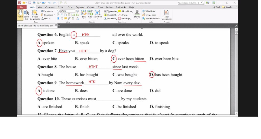Click the vertical scrollbar of the document

point(236,72)
